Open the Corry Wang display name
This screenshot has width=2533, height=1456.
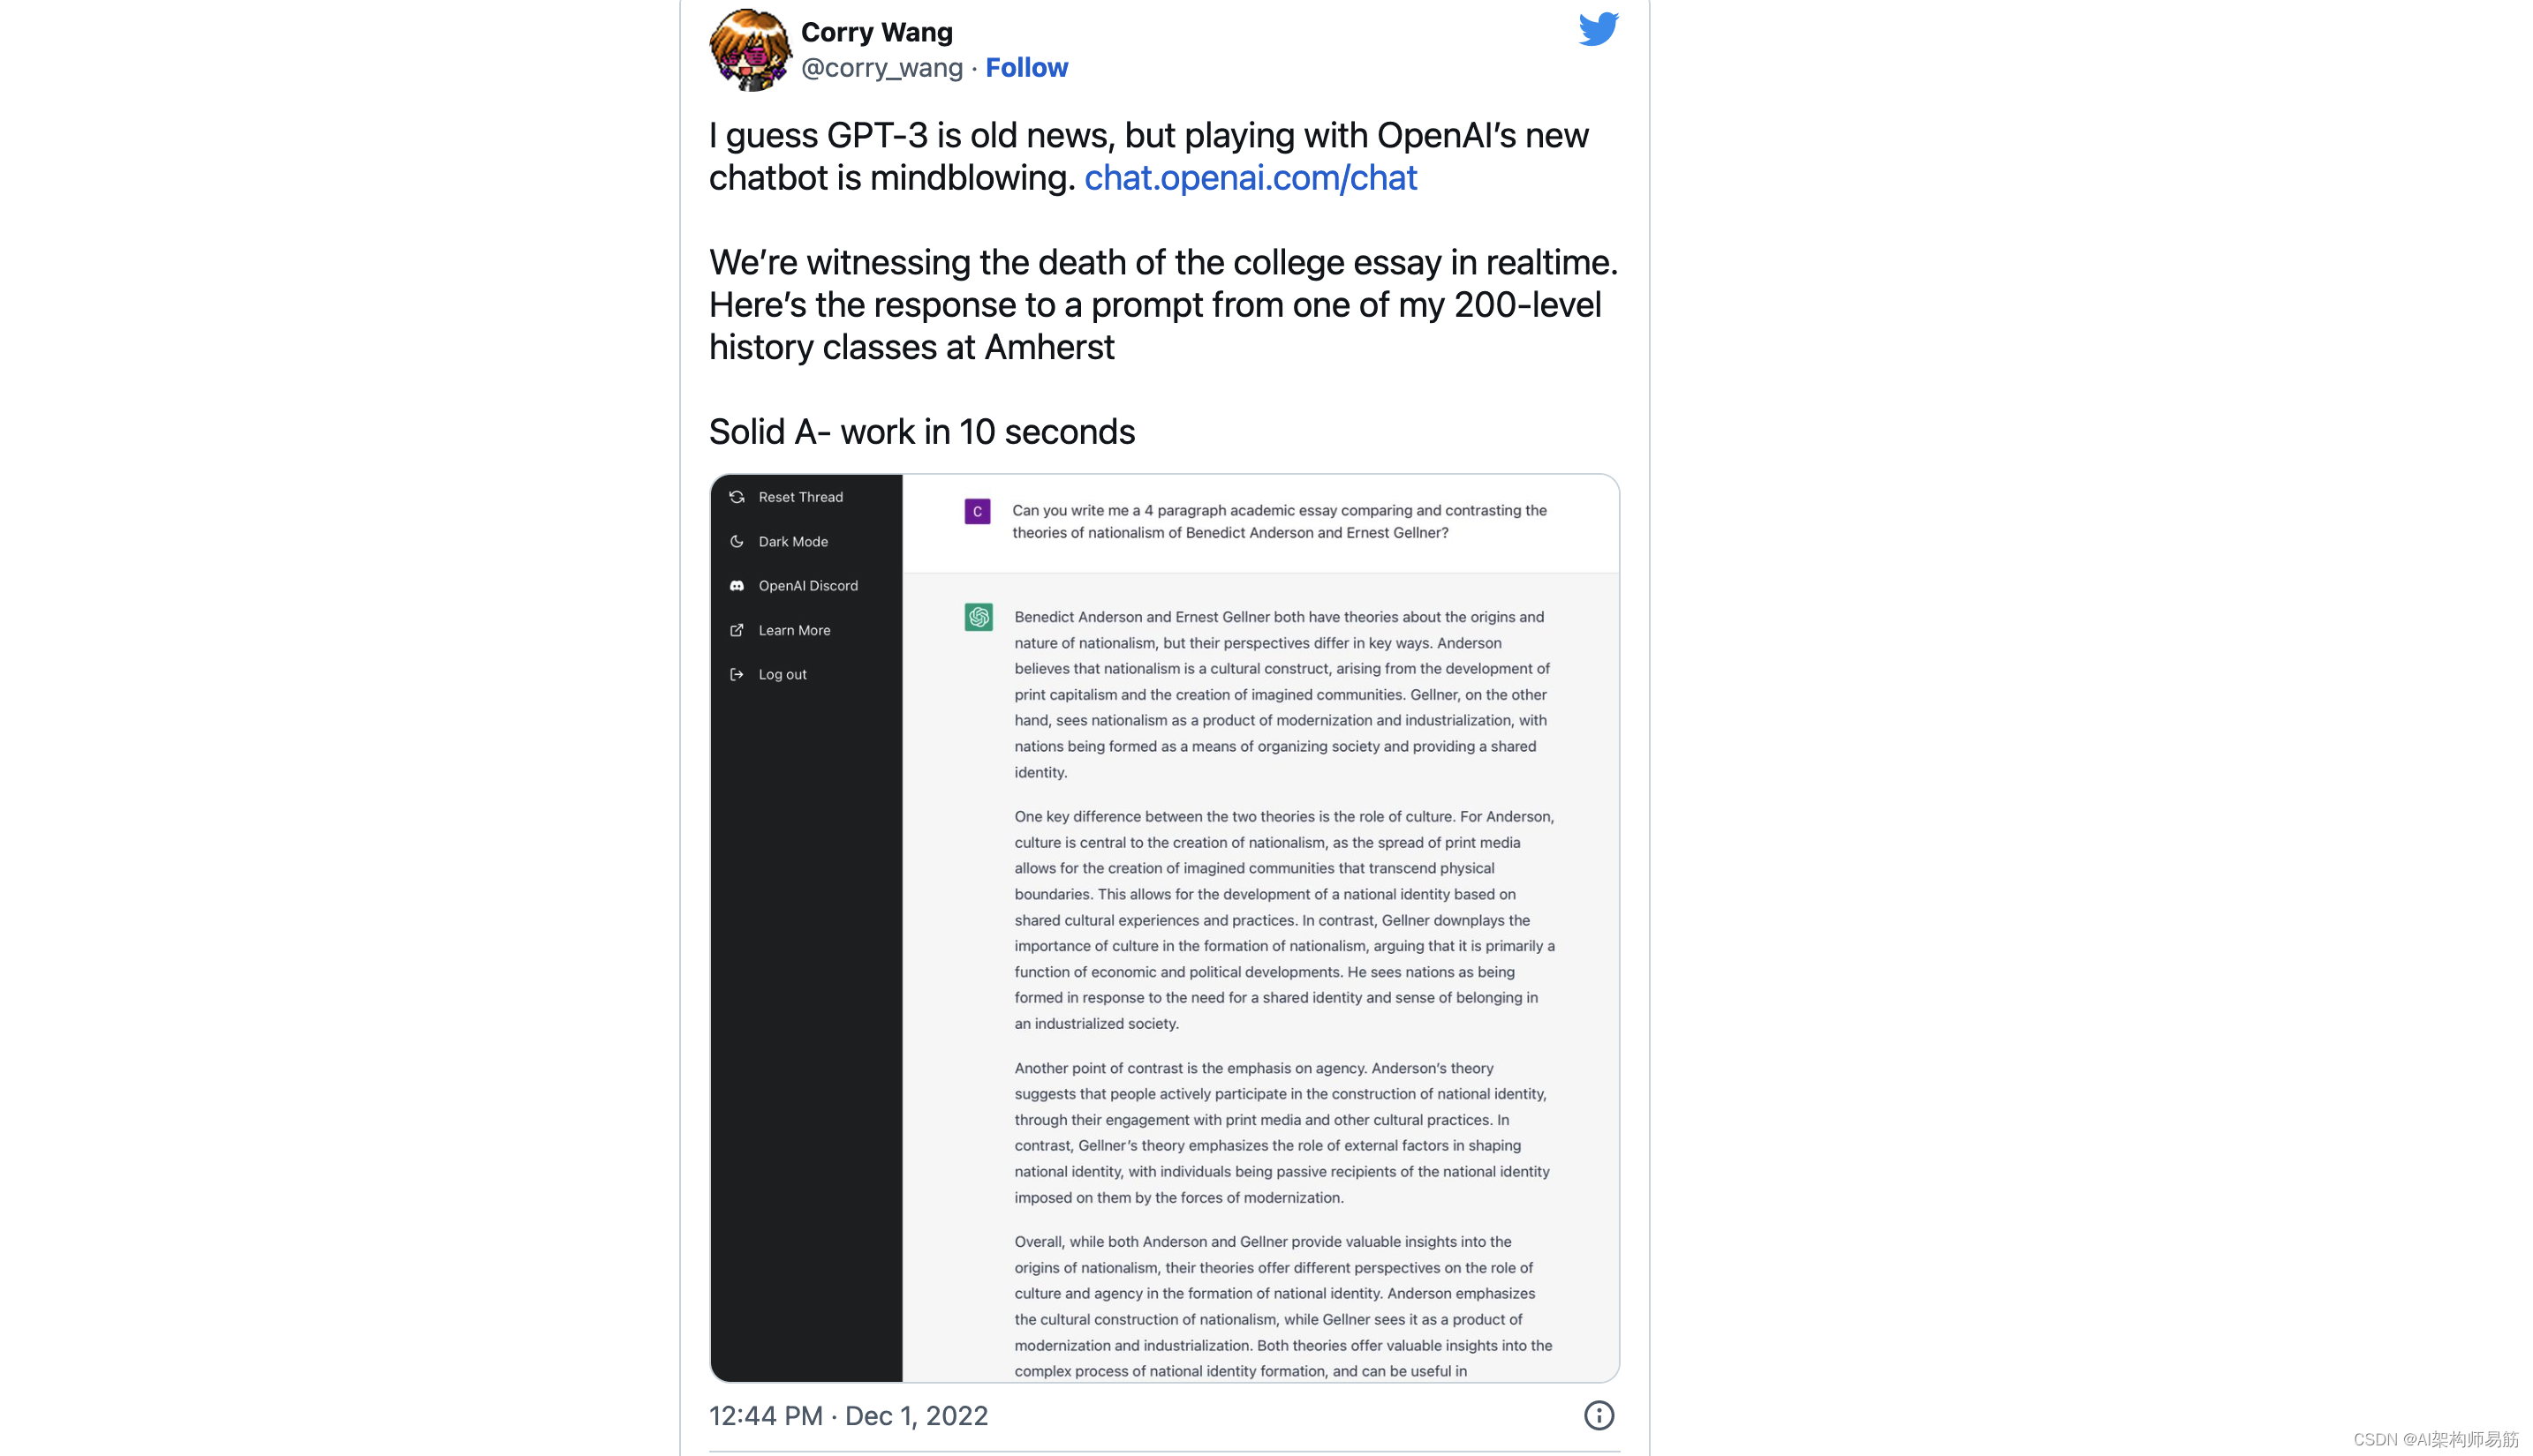point(877,32)
